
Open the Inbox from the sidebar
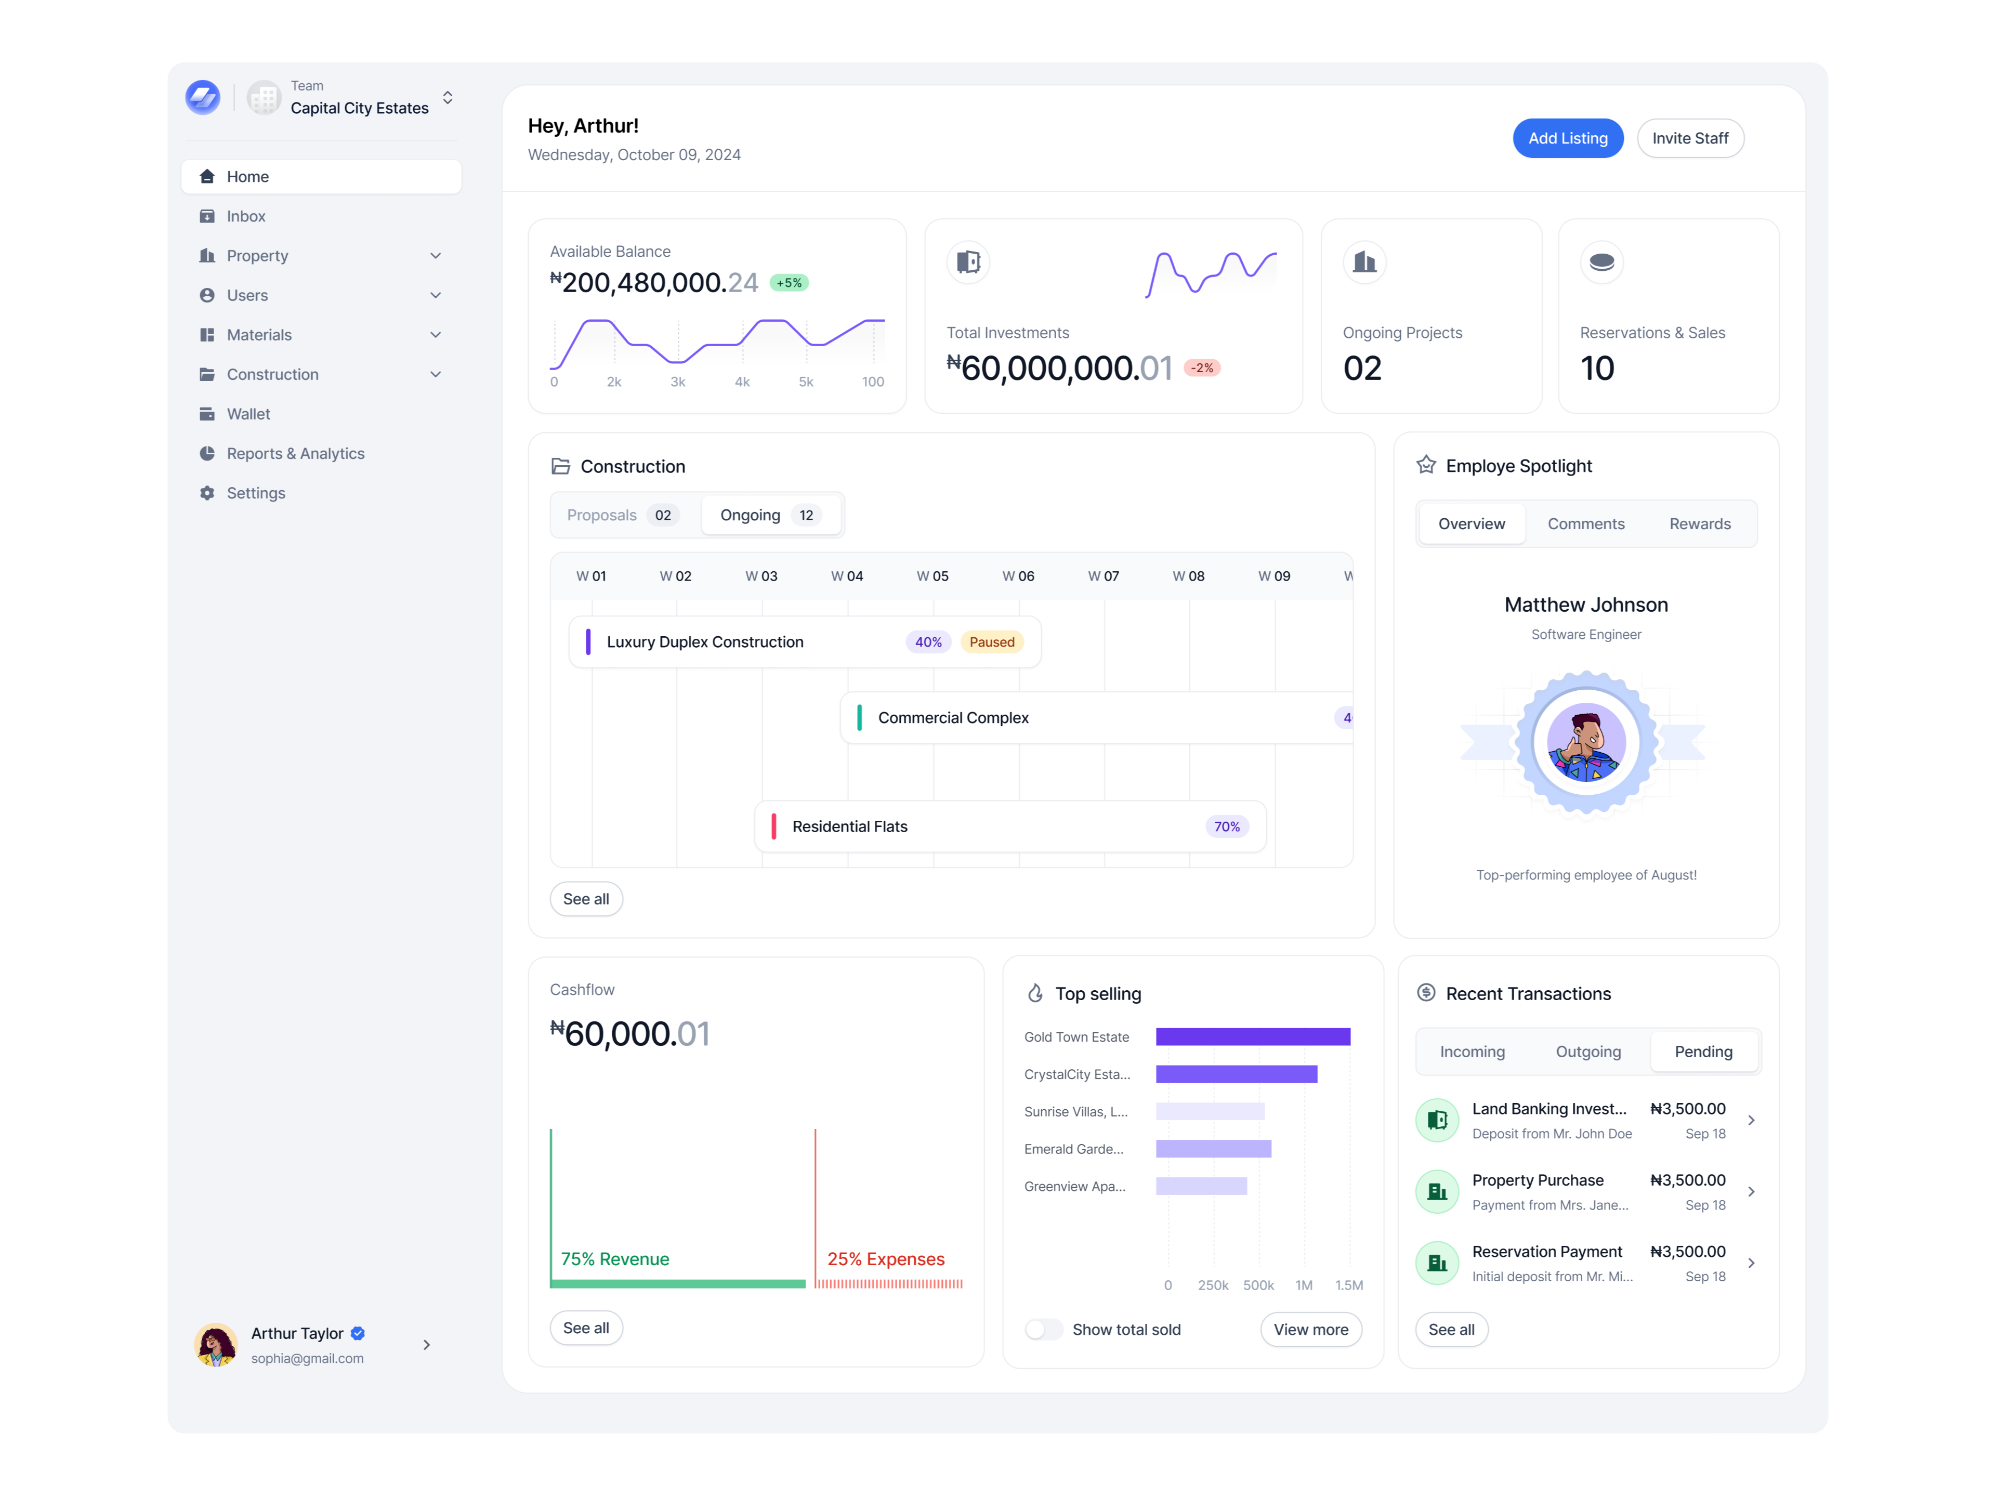(245, 216)
